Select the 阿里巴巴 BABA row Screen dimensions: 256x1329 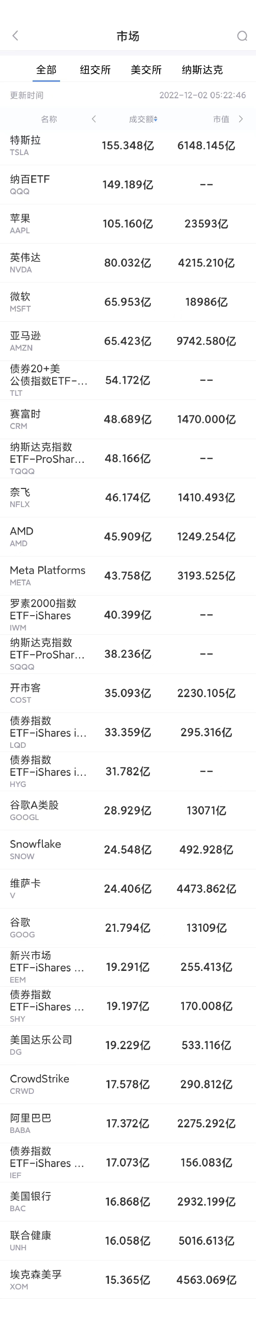[x=128, y=1123]
